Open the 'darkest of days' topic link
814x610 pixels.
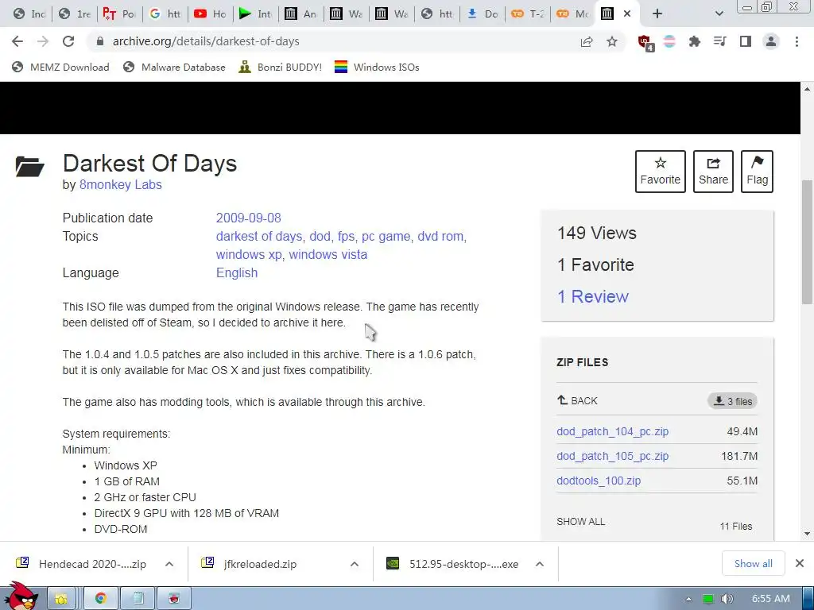(x=258, y=237)
